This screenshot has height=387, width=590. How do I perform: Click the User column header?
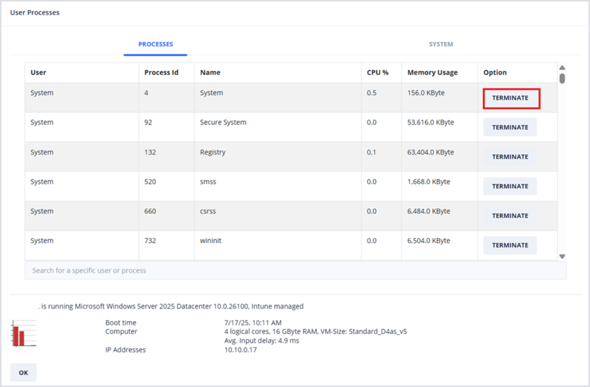[38, 73]
